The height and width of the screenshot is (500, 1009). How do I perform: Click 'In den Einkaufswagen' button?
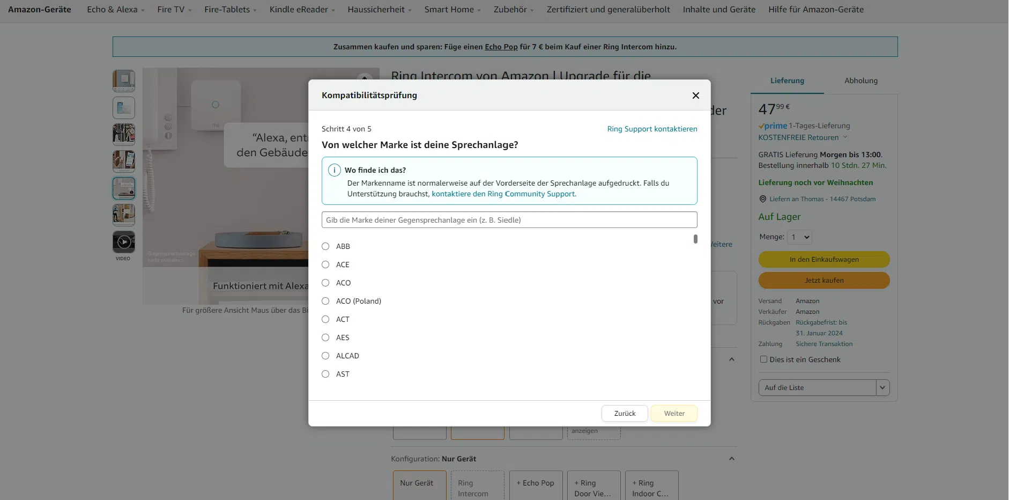[x=824, y=260]
